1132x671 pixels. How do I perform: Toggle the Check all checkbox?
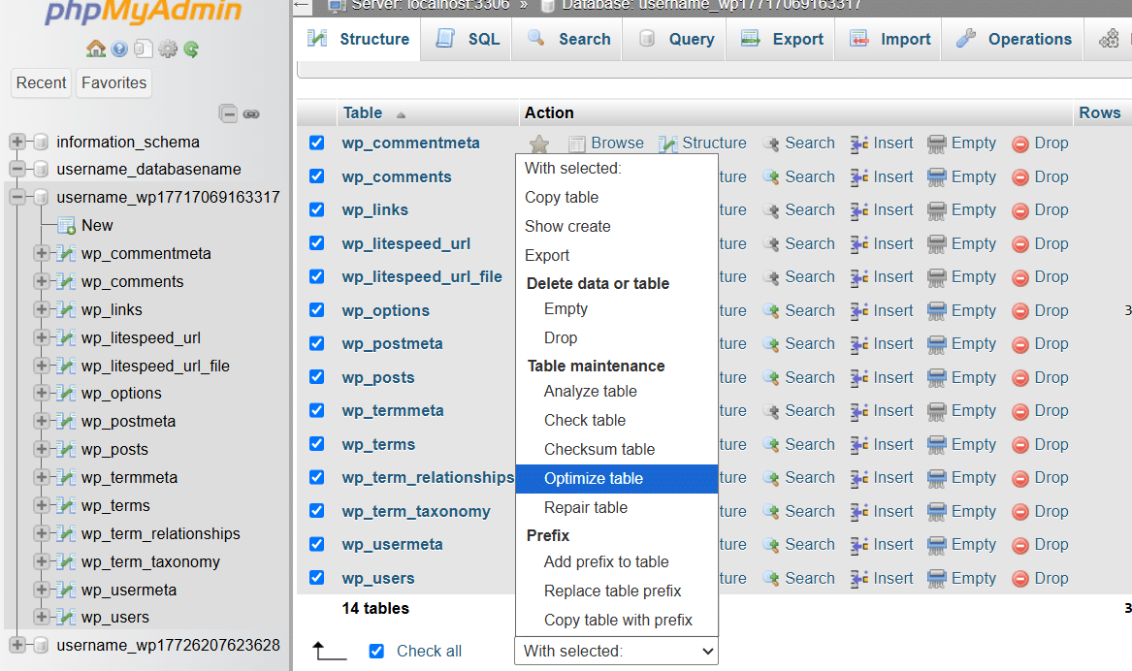pos(376,652)
